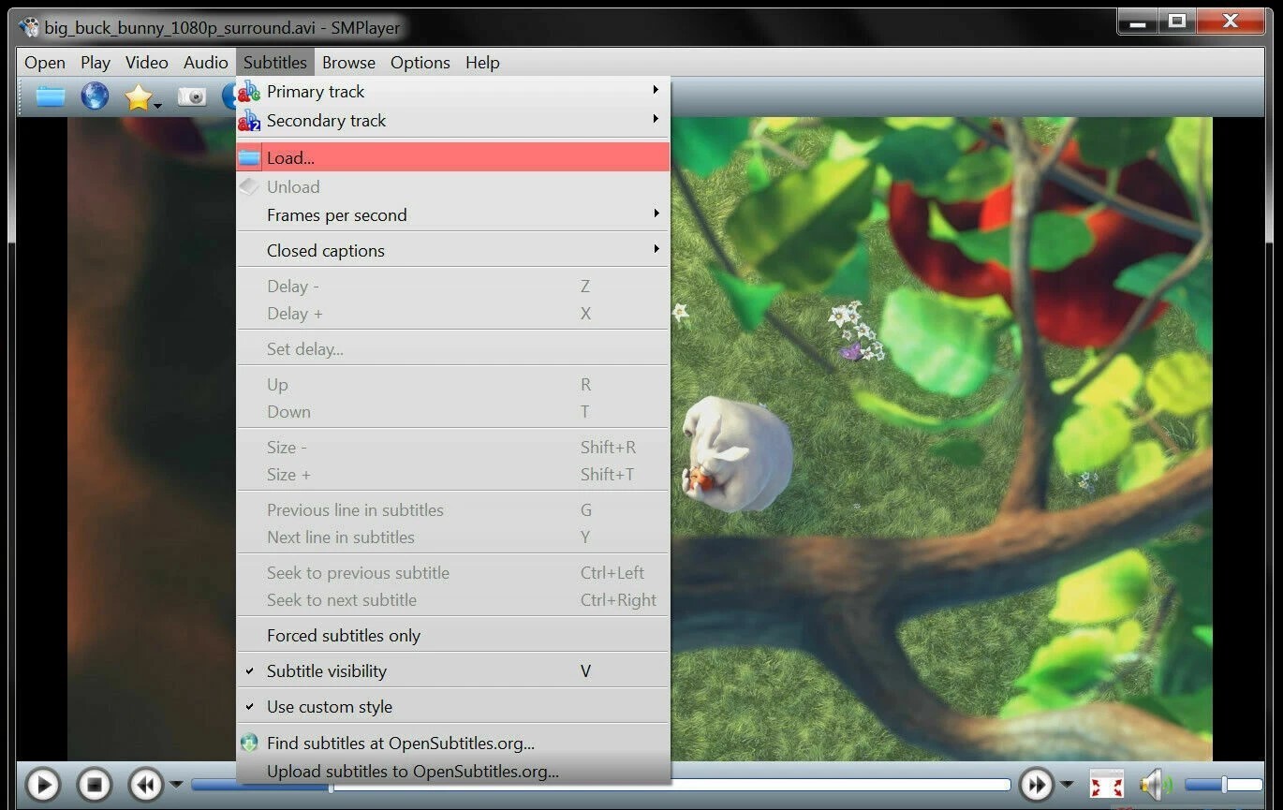Click the Open file folder toolbar icon
This screenshot has height=810, width=1283.
click(x=51, y=96)
